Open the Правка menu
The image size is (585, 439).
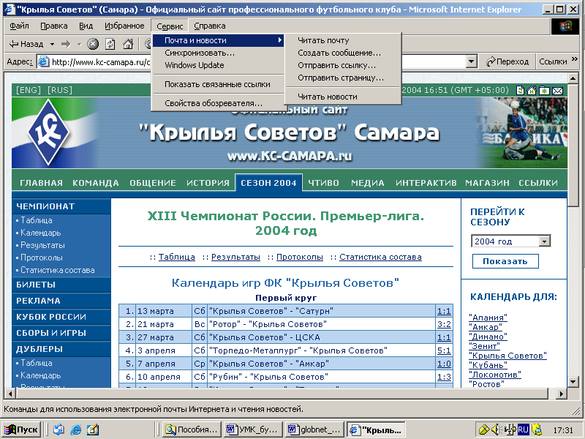coord(54,26)
